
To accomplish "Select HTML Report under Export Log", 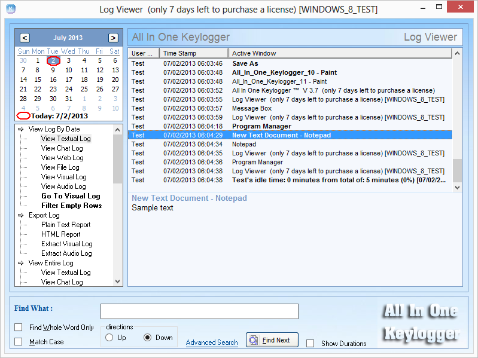I will (60, 234).
